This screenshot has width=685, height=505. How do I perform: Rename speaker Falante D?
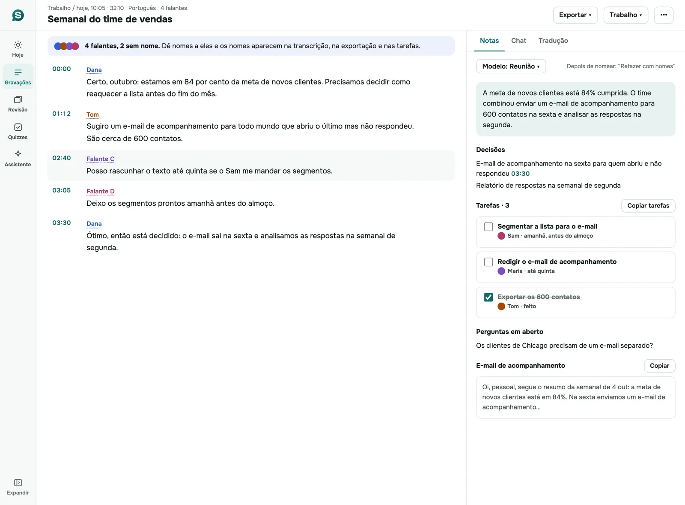(100, 192)
